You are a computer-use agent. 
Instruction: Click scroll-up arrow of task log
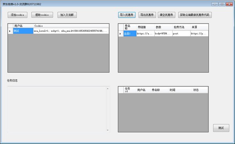tap(108, 89)
